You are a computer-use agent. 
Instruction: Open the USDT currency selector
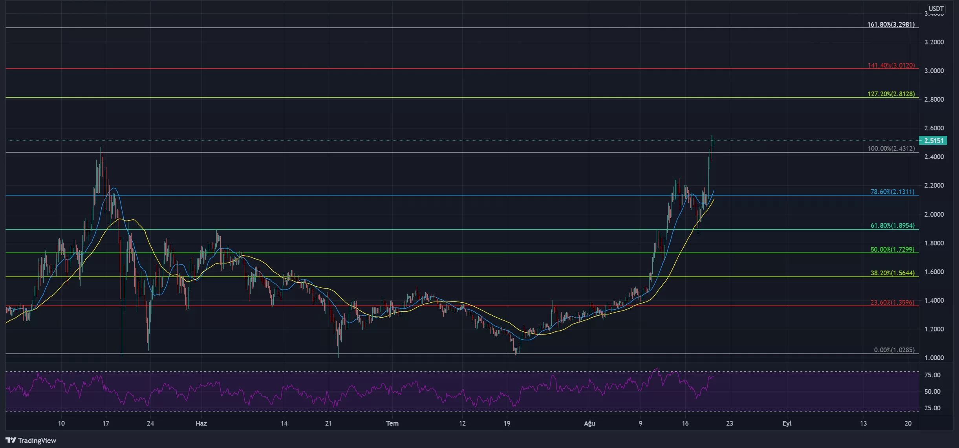(x=935, y=9)
